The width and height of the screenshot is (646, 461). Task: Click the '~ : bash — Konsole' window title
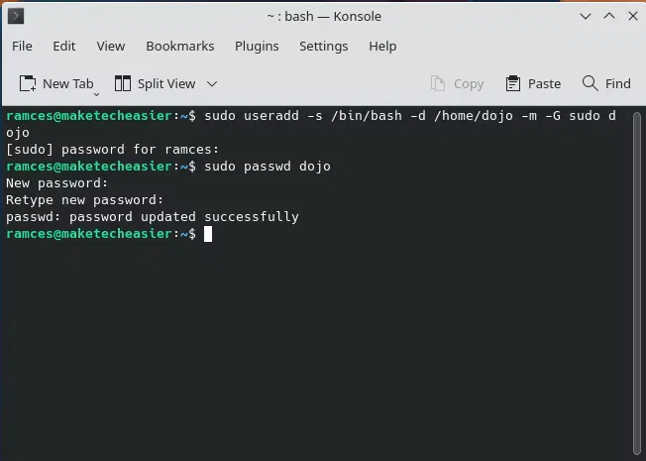click(x=324, y=17)
